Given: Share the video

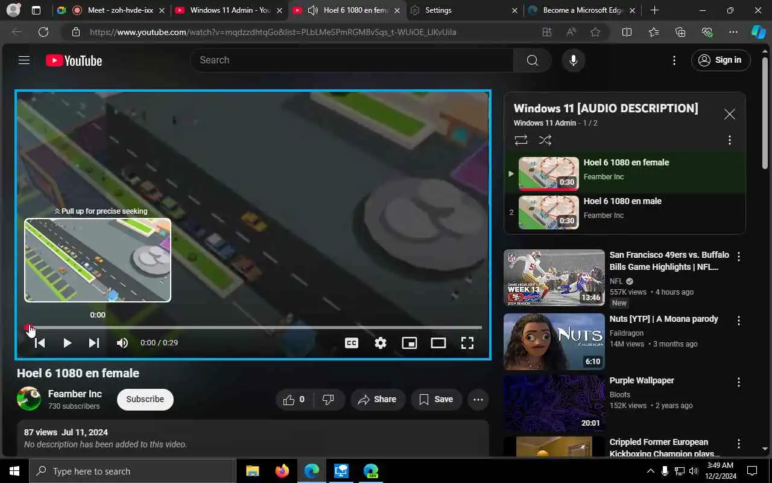Looking at the screenshot, I should [378, 399].
